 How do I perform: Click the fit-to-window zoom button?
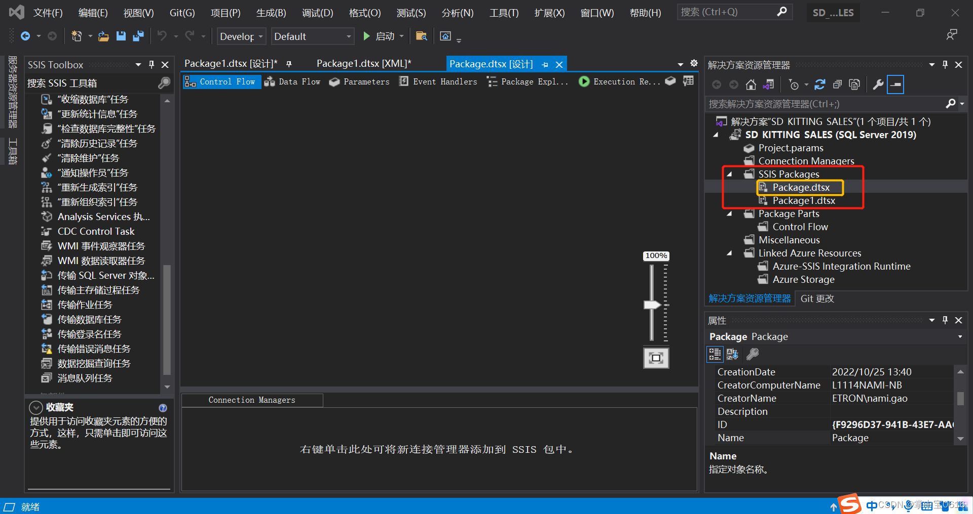pyautogui.click(x=656, y=358)
